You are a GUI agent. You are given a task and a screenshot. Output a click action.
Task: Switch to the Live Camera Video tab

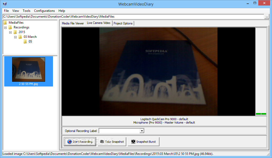point(99,23)
